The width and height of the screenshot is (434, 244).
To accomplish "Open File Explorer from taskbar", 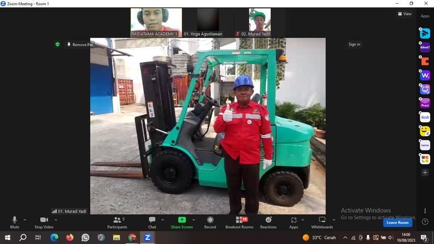I will (x=116, y=237).
